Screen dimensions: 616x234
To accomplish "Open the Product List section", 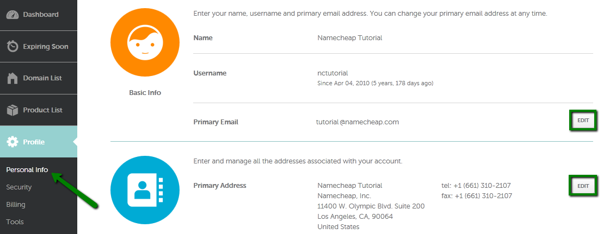I will tap(39, 110).
